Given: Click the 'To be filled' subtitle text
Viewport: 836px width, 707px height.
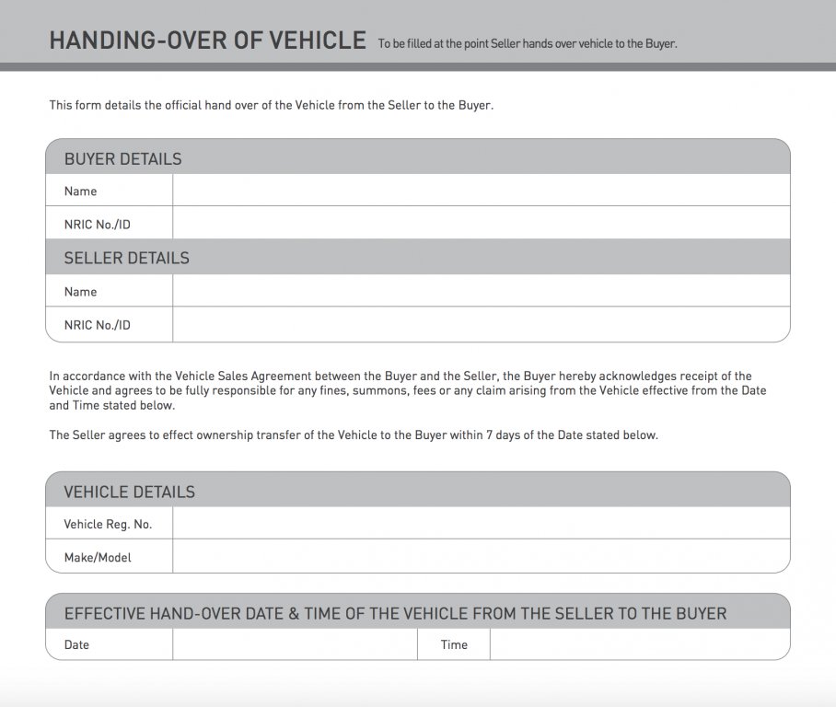Looking at the screenshot, I should (x=528, y=43).
